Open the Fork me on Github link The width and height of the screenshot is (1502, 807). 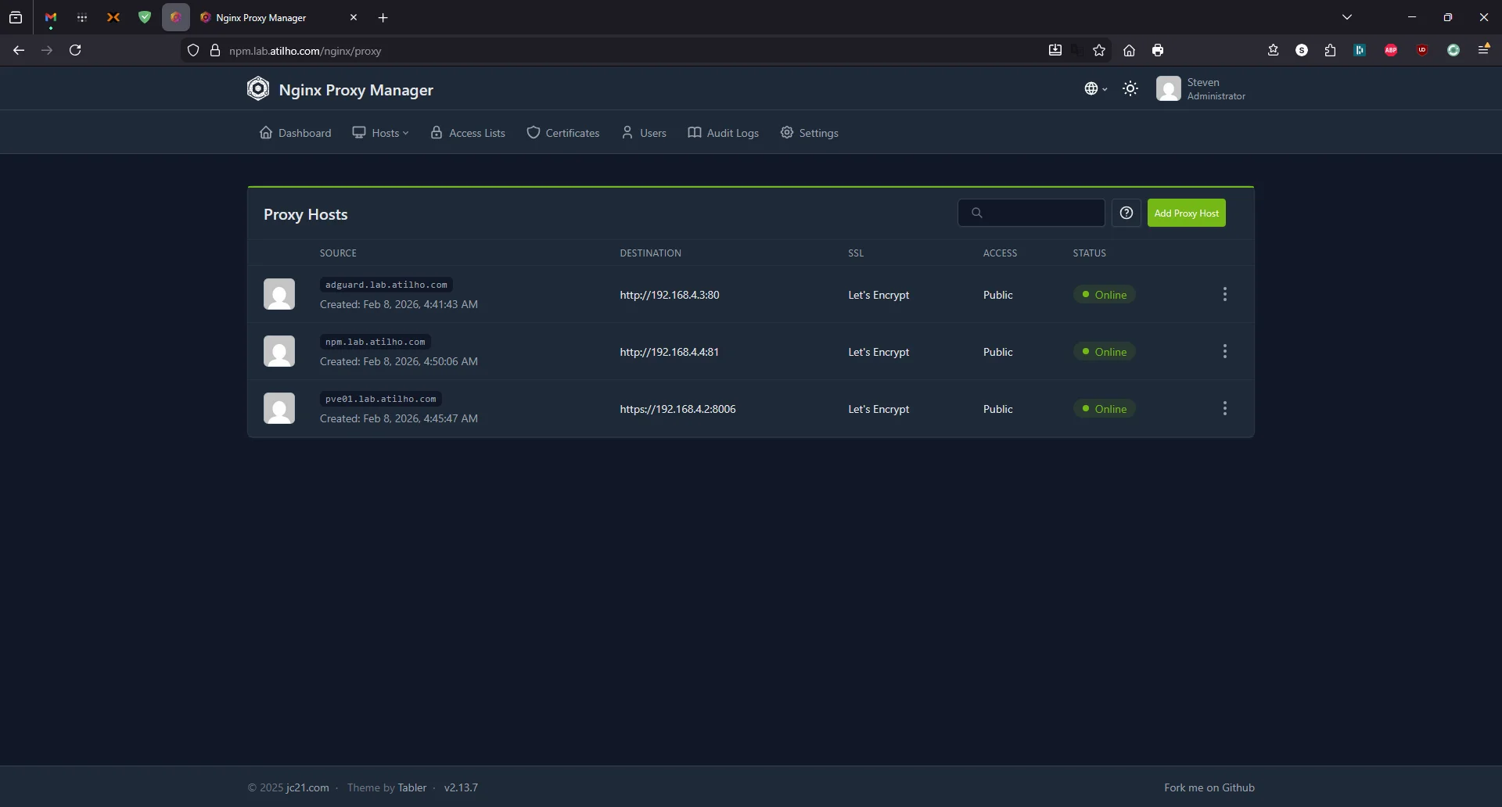(x=1209, y=787)
